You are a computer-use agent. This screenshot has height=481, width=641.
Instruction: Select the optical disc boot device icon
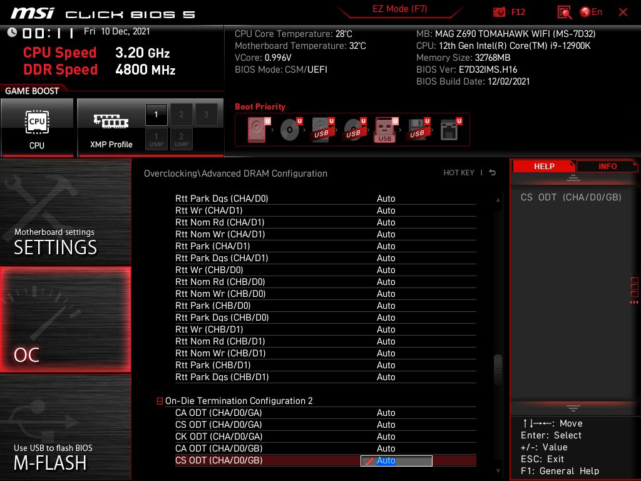coord(291,129)
